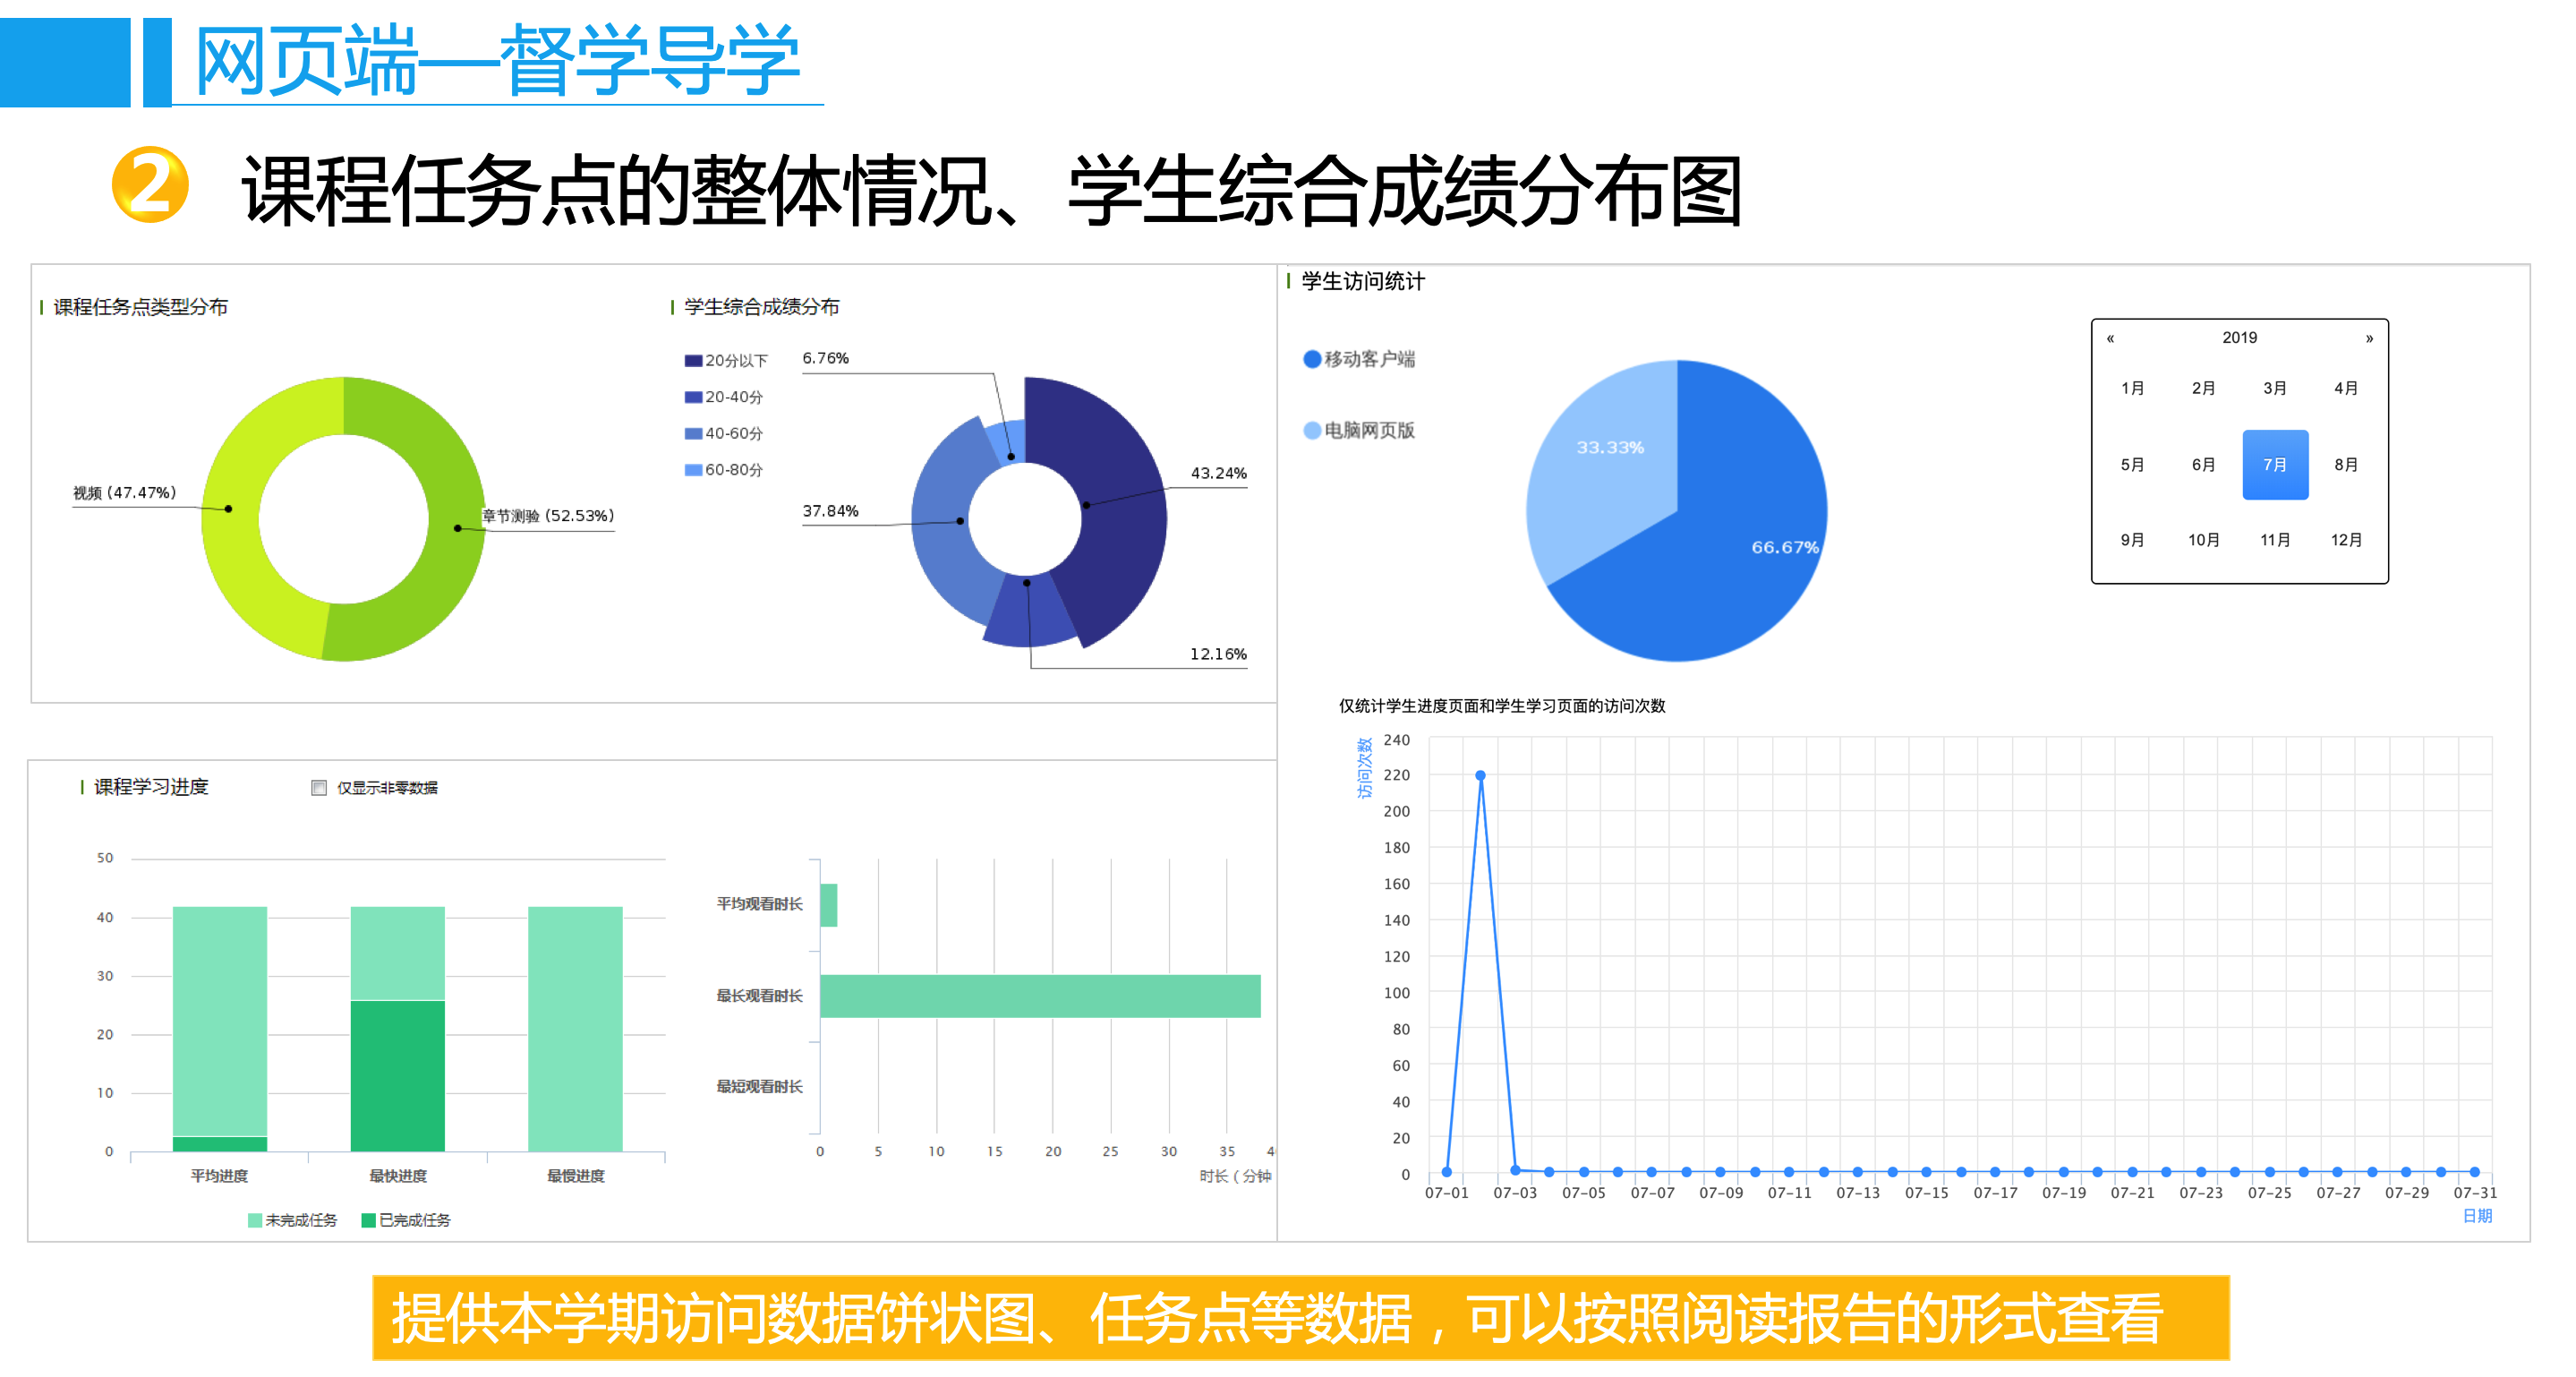Image resolution: width=2576 pixels, height=1377 pixels.
Task: Click the 60-80分 legend swatch
Action: point(692,470)
